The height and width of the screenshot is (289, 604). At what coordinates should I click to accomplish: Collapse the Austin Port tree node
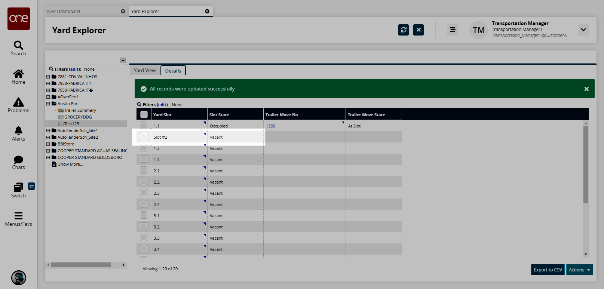point(48,104)
